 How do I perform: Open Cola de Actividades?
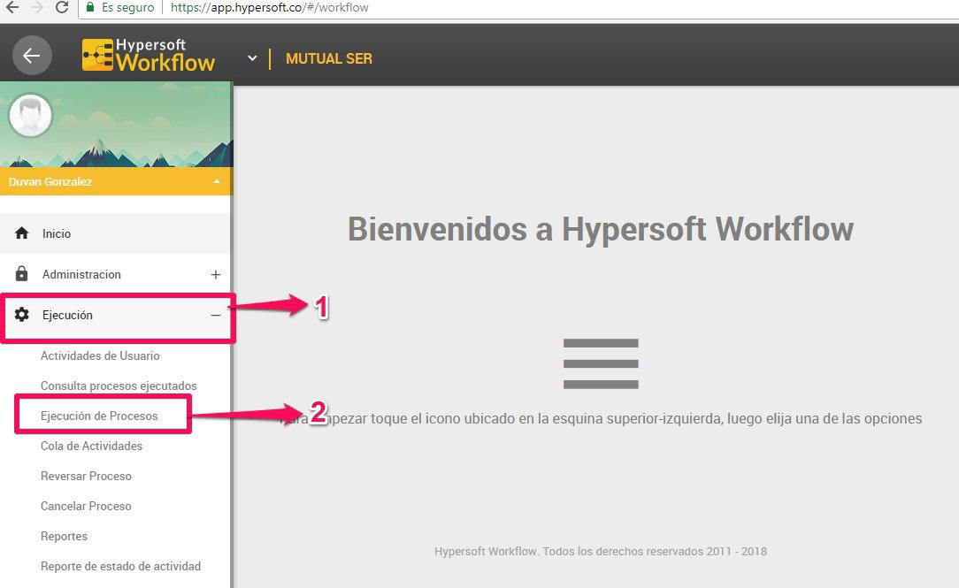(x=91, y=446)
